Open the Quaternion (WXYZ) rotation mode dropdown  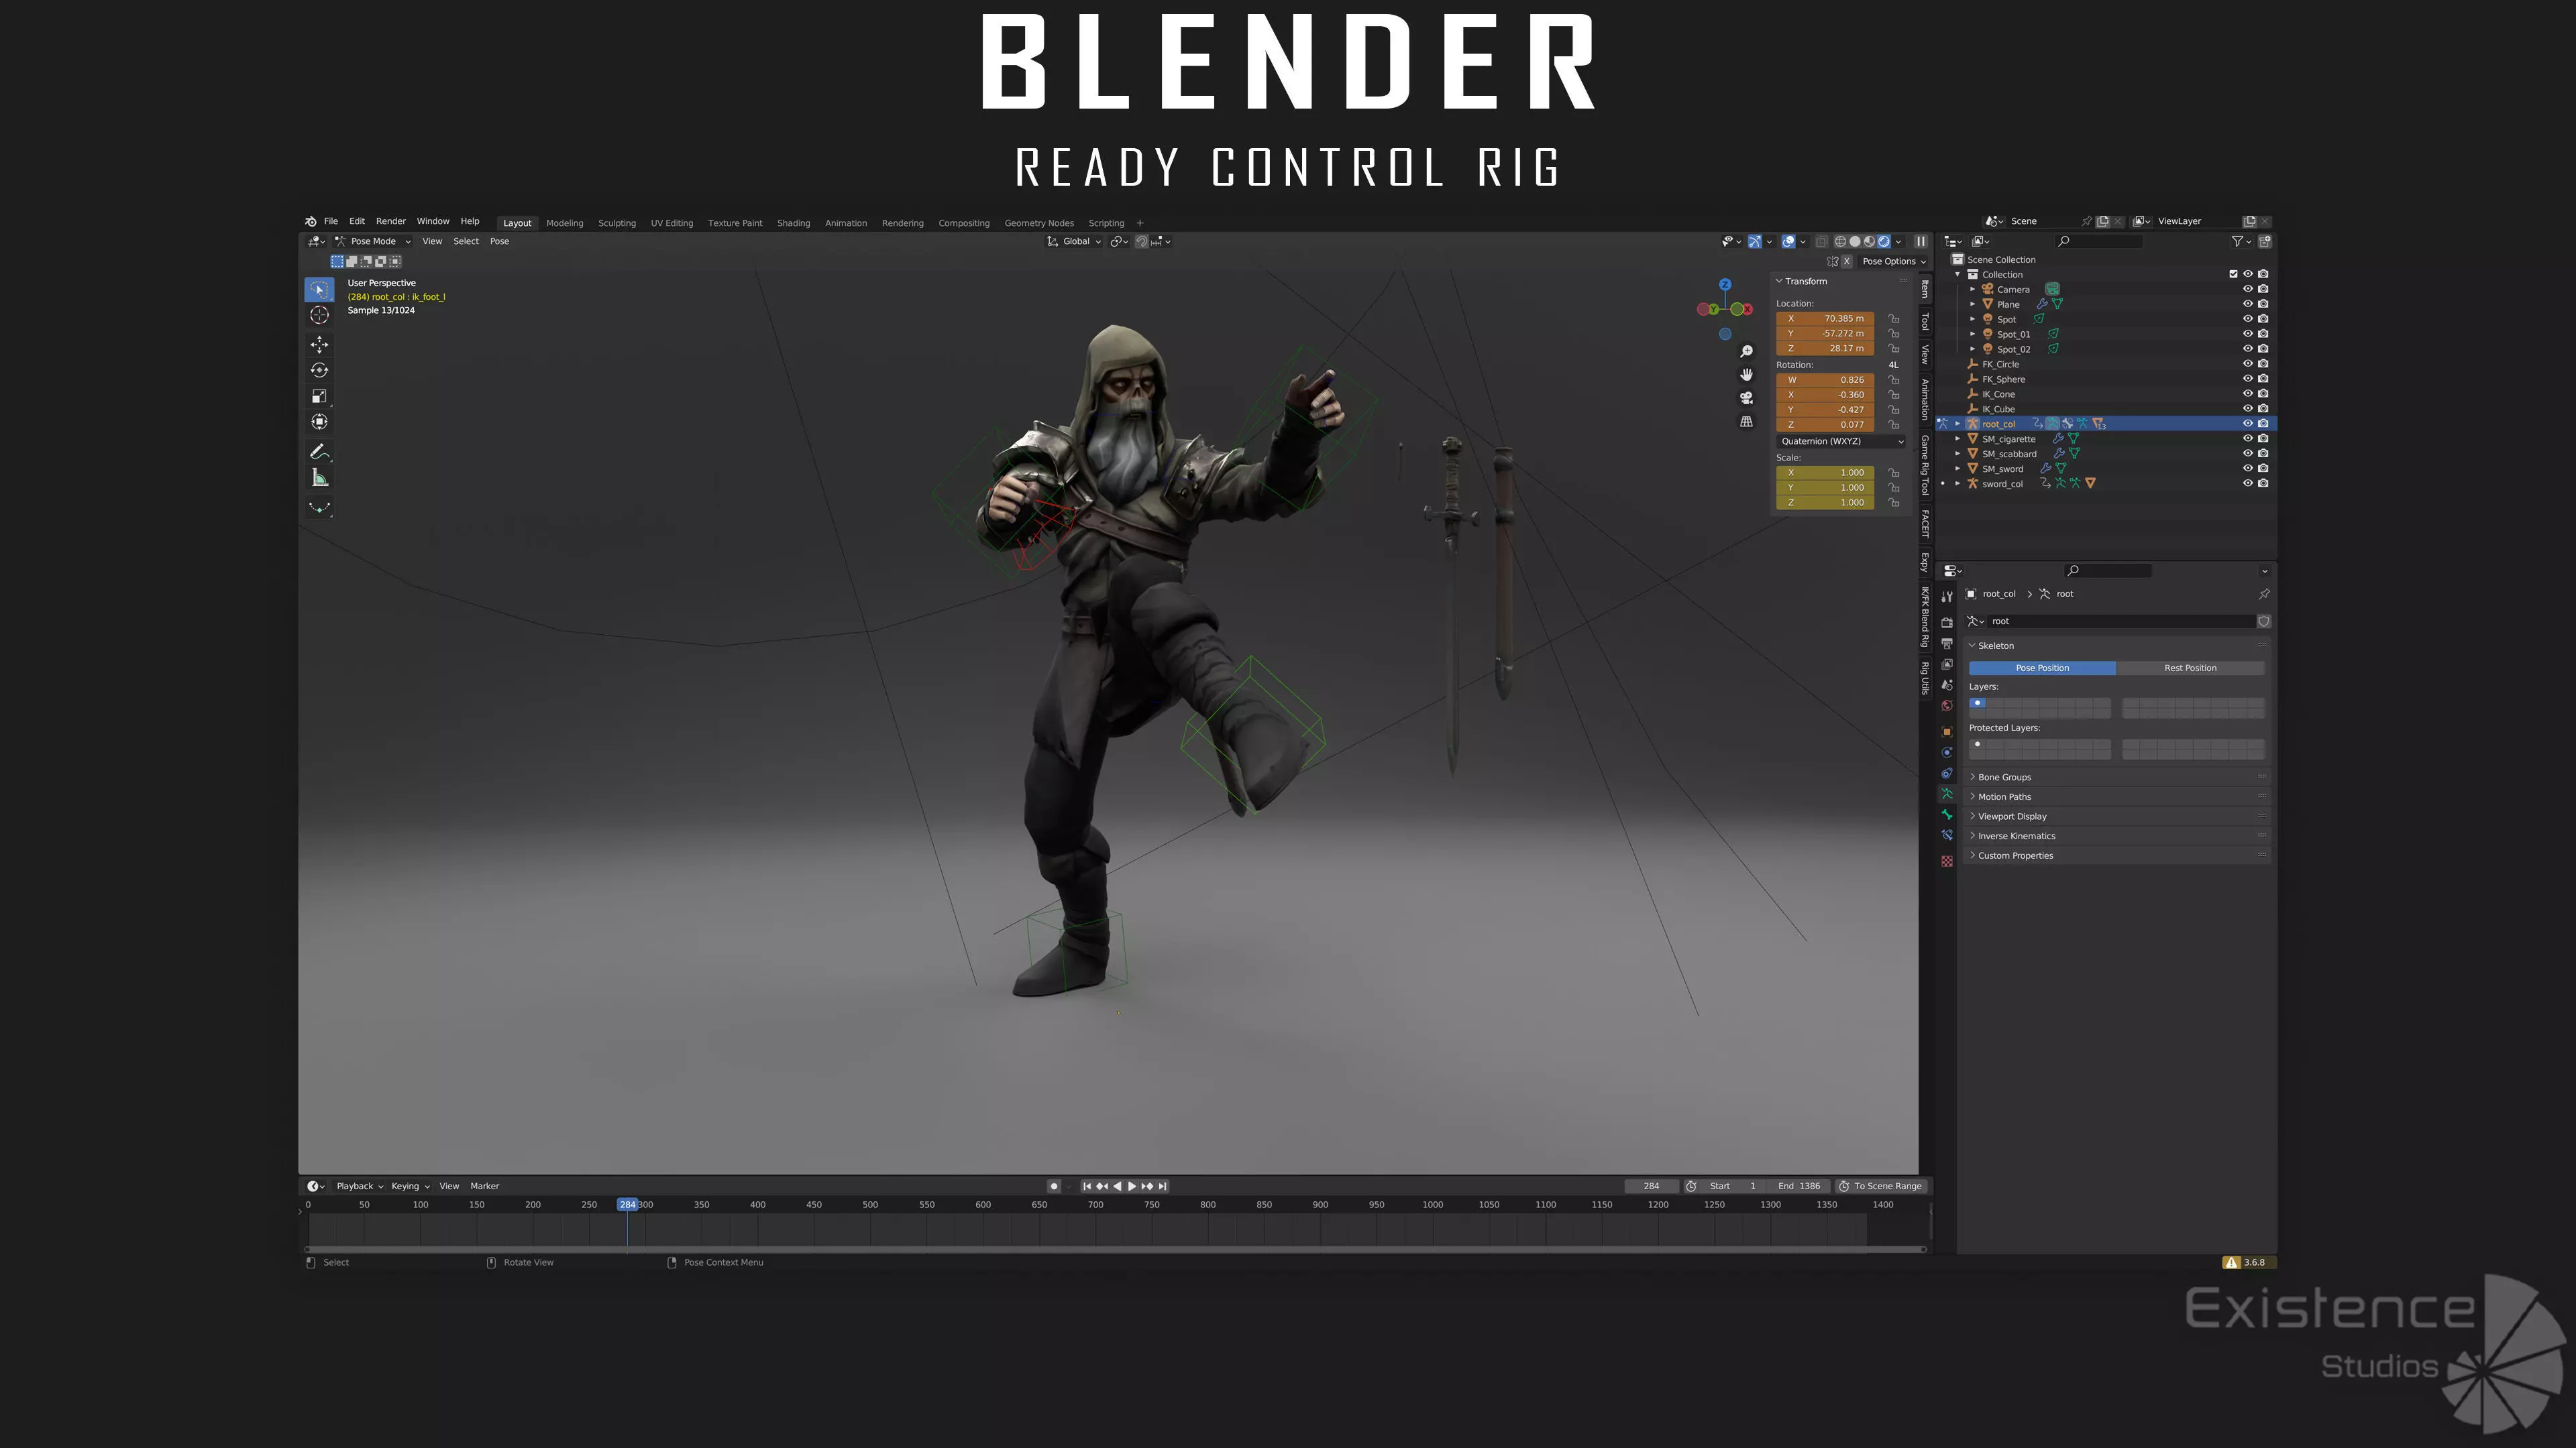[1841, 442]
